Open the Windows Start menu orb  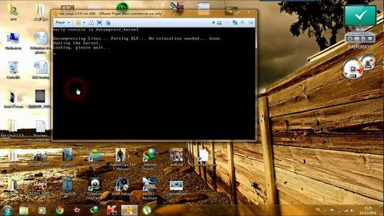[7, 211]
